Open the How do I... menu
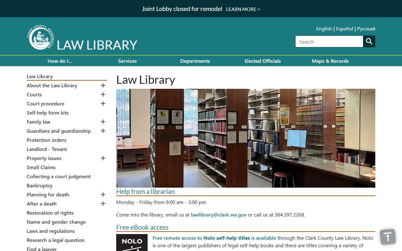The width and height of the screenshot is (402, 251). (60, 61)
